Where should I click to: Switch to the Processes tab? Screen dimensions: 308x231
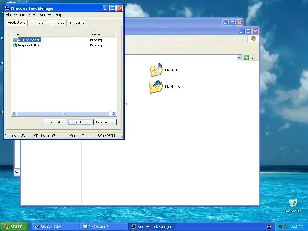36,23
